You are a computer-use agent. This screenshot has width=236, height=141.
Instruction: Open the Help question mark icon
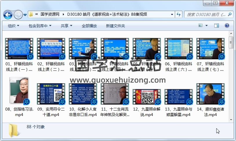pos(227,26)
